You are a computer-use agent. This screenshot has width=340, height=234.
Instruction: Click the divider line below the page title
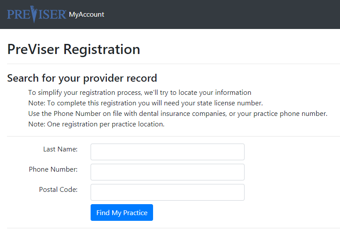tap(173, 64)
